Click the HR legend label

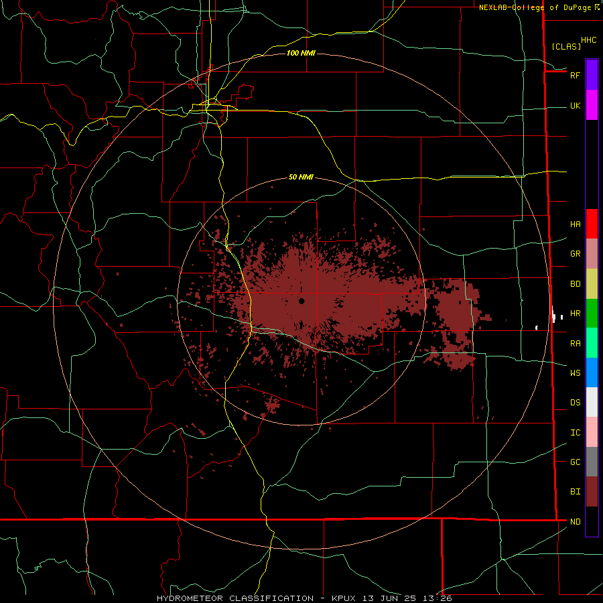[x=575, y=314]
